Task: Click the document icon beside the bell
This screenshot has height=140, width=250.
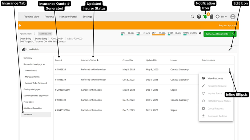Action: pos(211,17)
